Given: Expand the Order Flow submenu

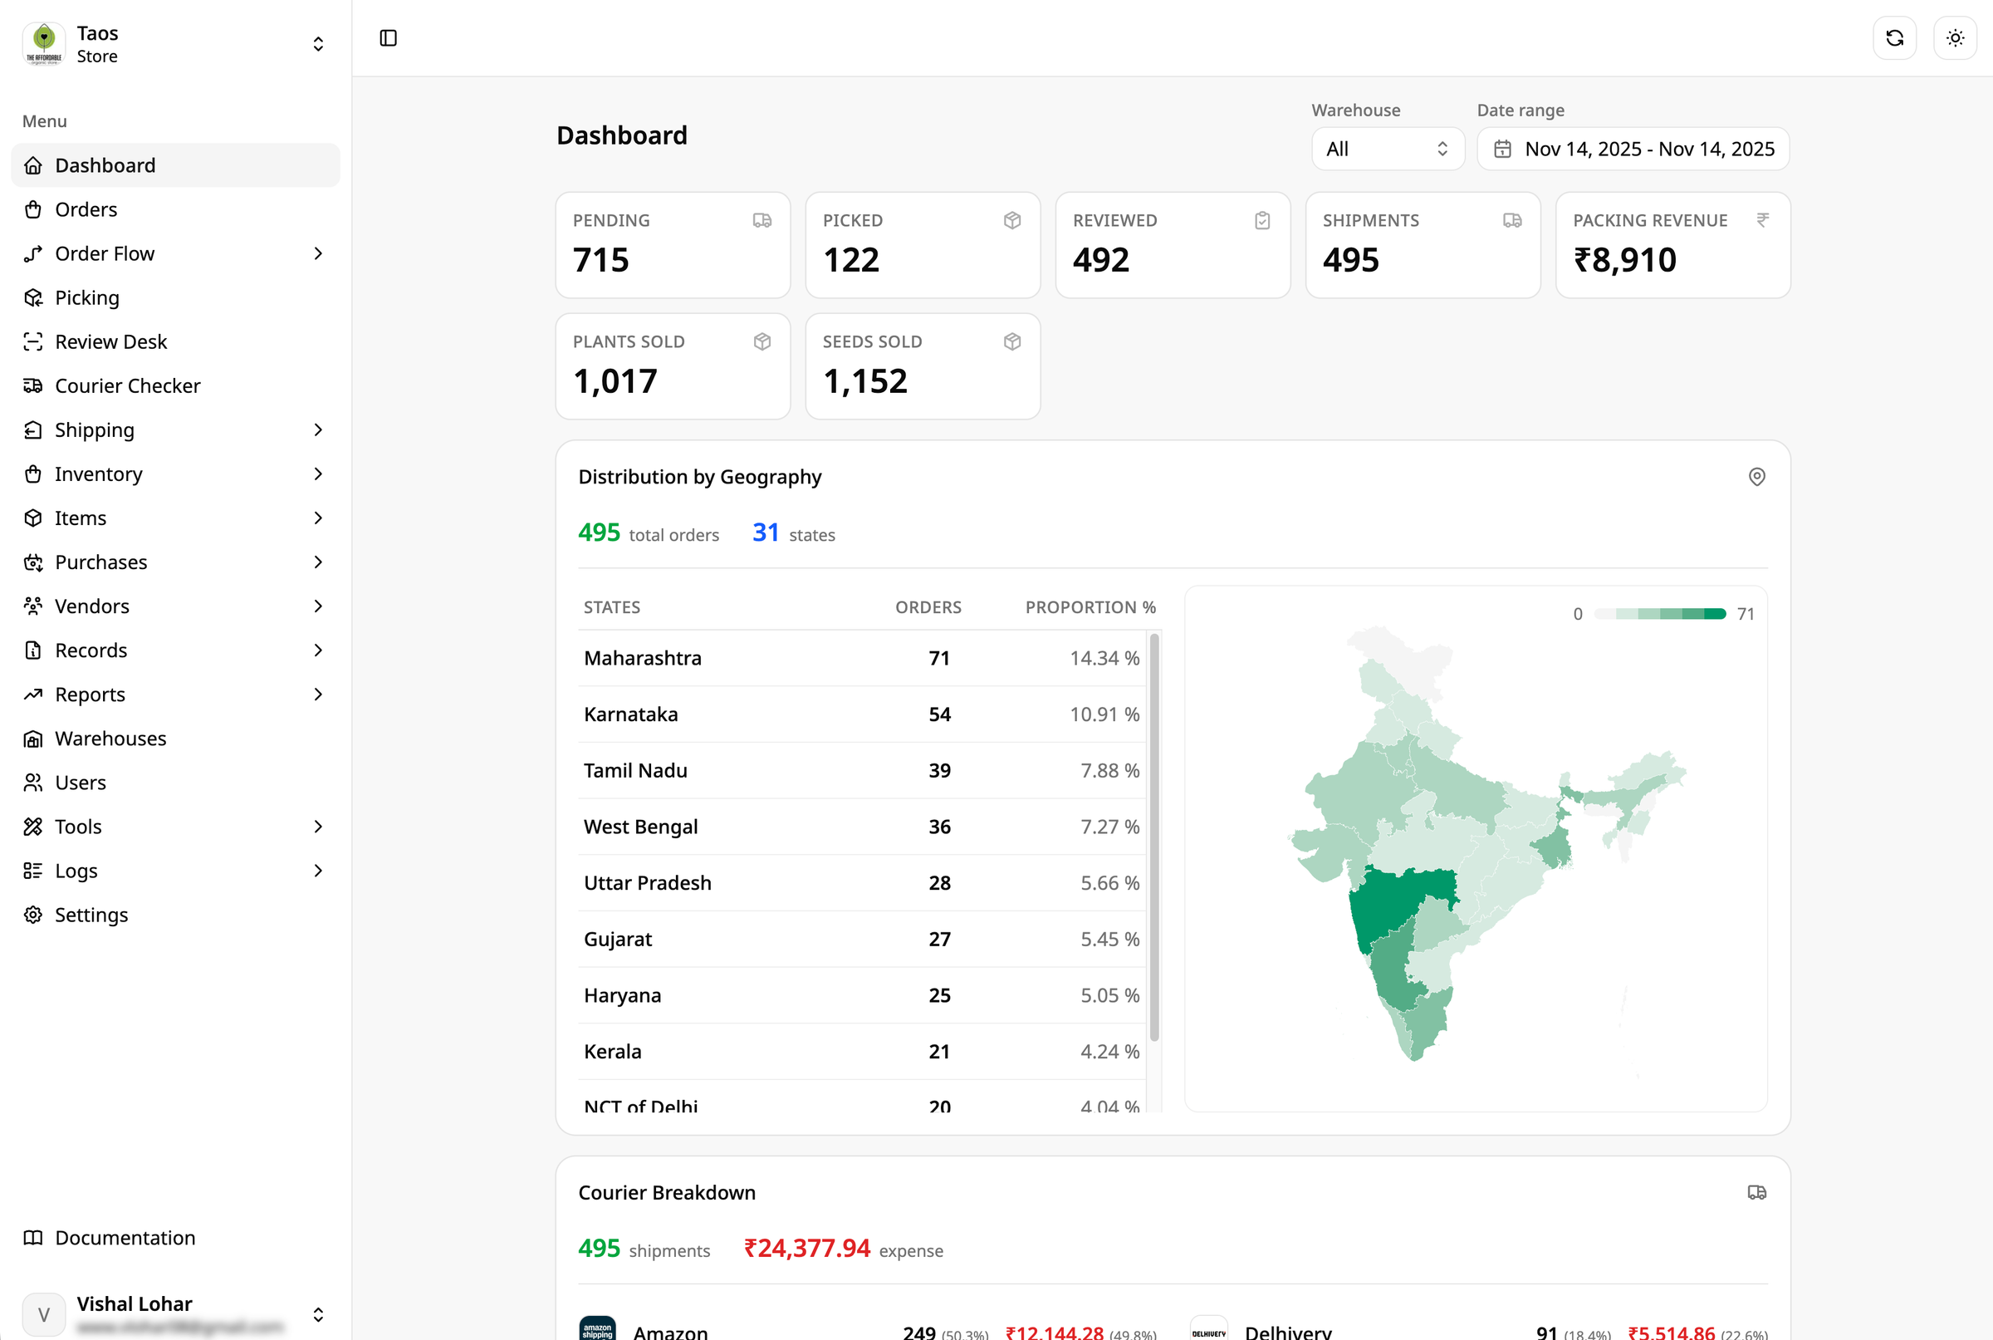Looking at the screenshot, I should [x=318, y=254].
